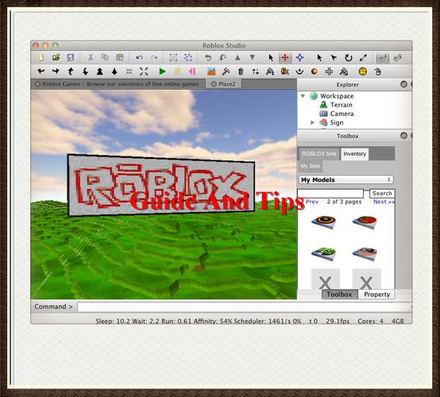This screenshot has height=397, width=440.
Task: Switch to the Property tab at the bottom
Action: 376,295
